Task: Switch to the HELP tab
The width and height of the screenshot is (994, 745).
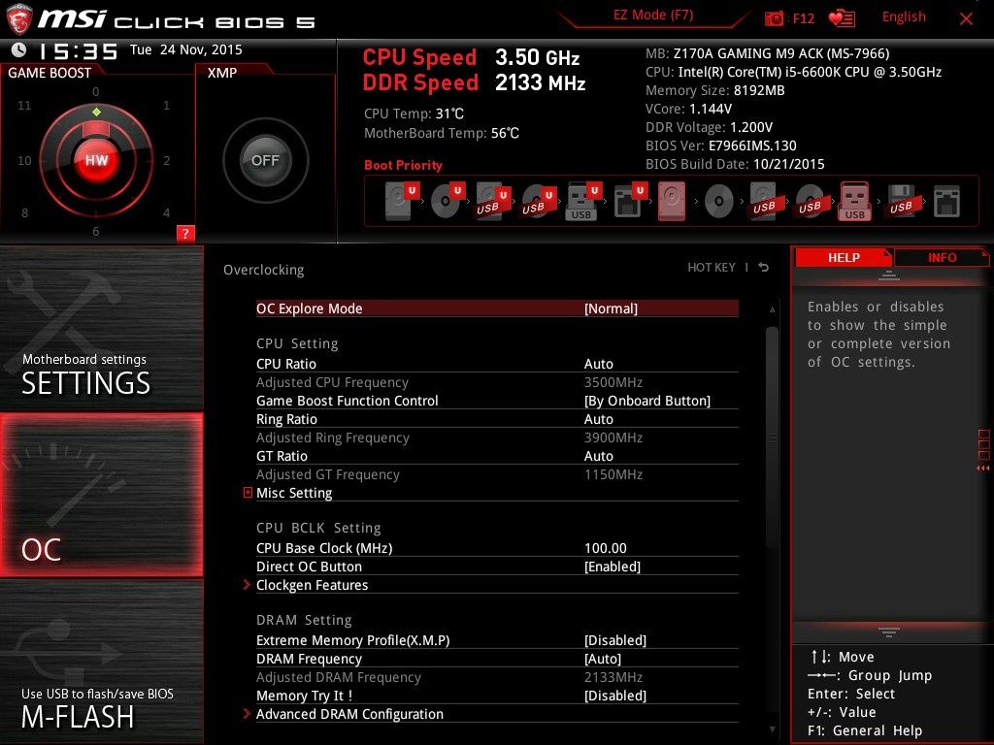Action: coord(844,257)
